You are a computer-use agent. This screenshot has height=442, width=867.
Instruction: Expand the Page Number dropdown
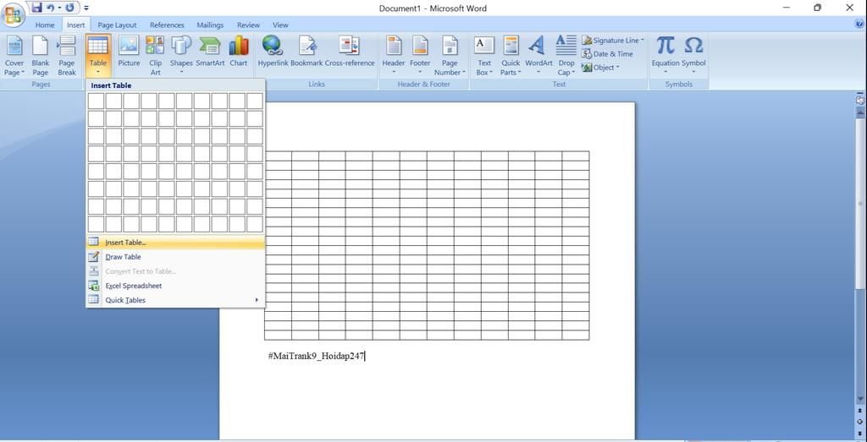coord(450,56)
